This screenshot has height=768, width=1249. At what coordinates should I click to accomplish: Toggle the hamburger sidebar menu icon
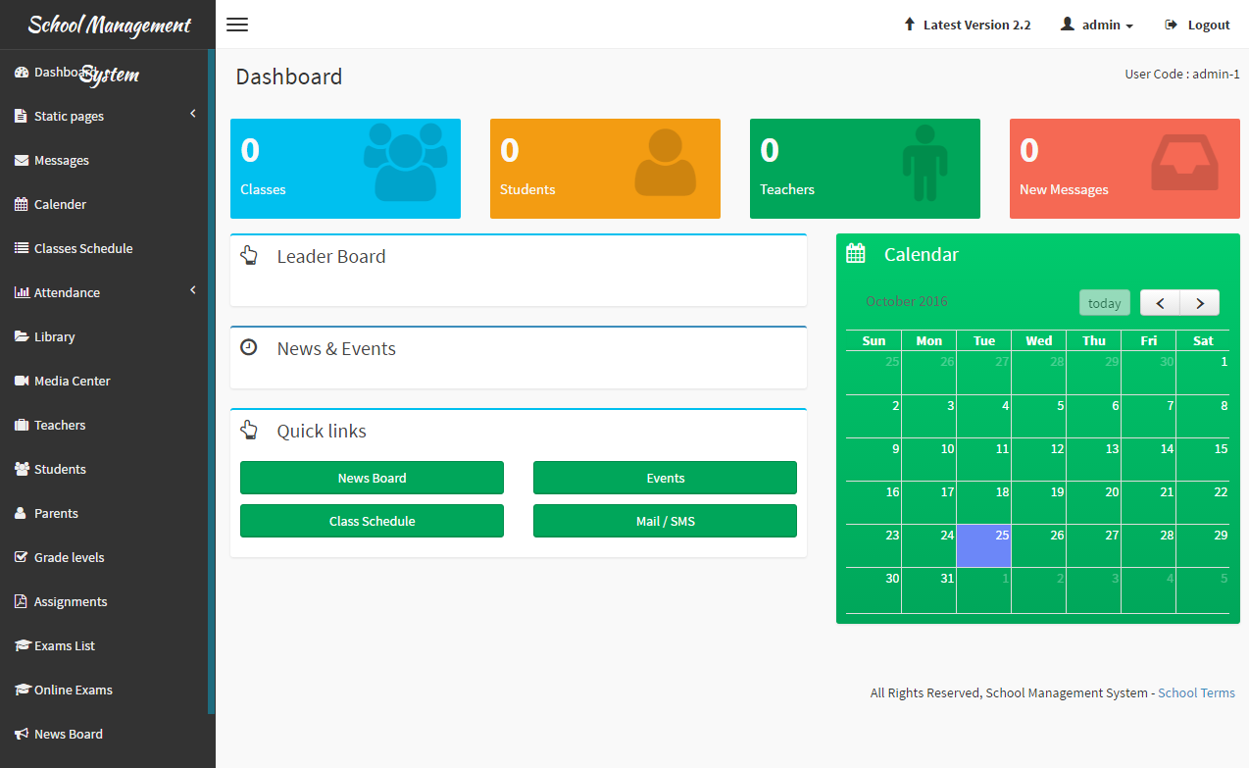(237, 25)
